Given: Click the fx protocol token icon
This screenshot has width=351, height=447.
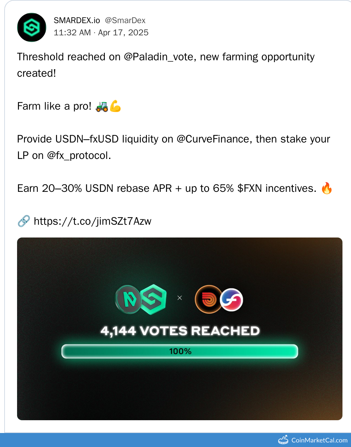Looking at the screenshot, I should pos(232,300).
